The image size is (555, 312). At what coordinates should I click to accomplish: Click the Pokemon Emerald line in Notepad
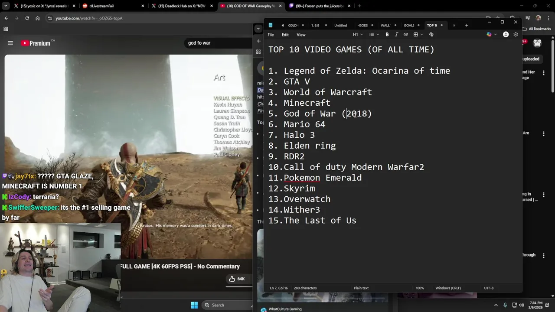[315, 178]
